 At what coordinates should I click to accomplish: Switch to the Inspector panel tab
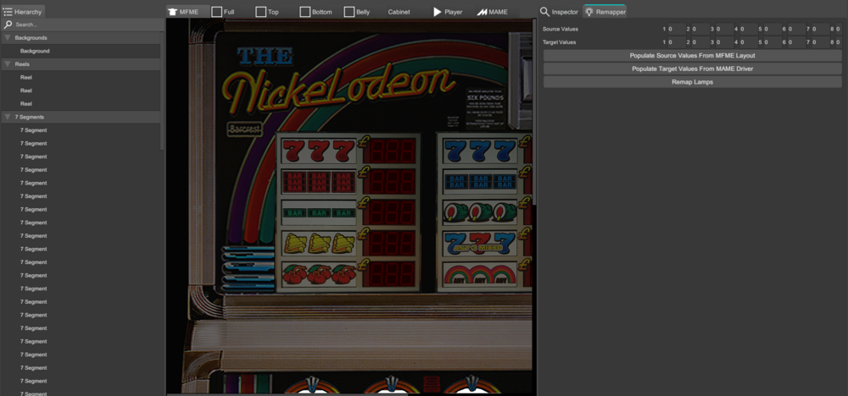[x=560, y=11]
